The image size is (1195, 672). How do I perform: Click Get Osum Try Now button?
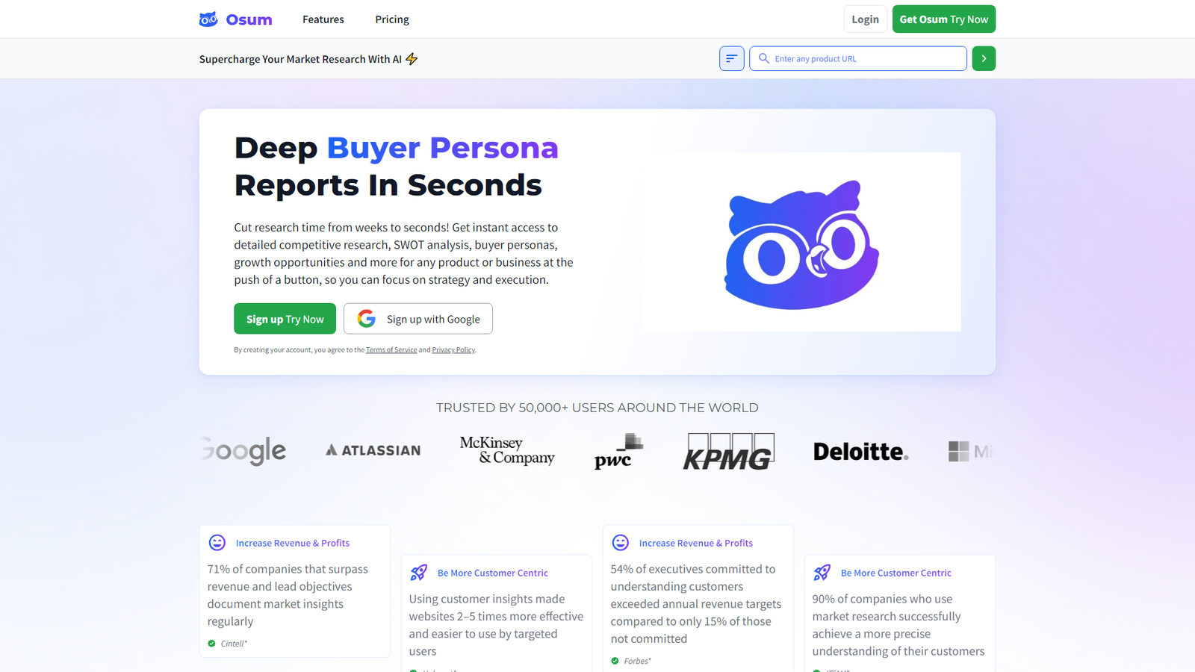[944, 19]
